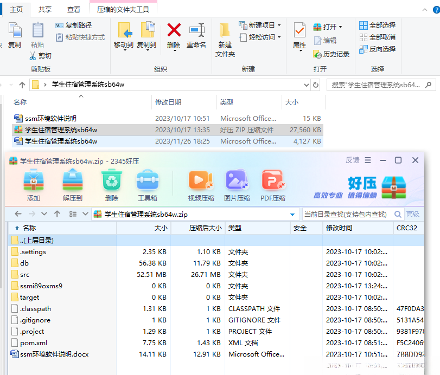Click 全部选择 in the ribbon
440x375 pixels.
[378, 25]
